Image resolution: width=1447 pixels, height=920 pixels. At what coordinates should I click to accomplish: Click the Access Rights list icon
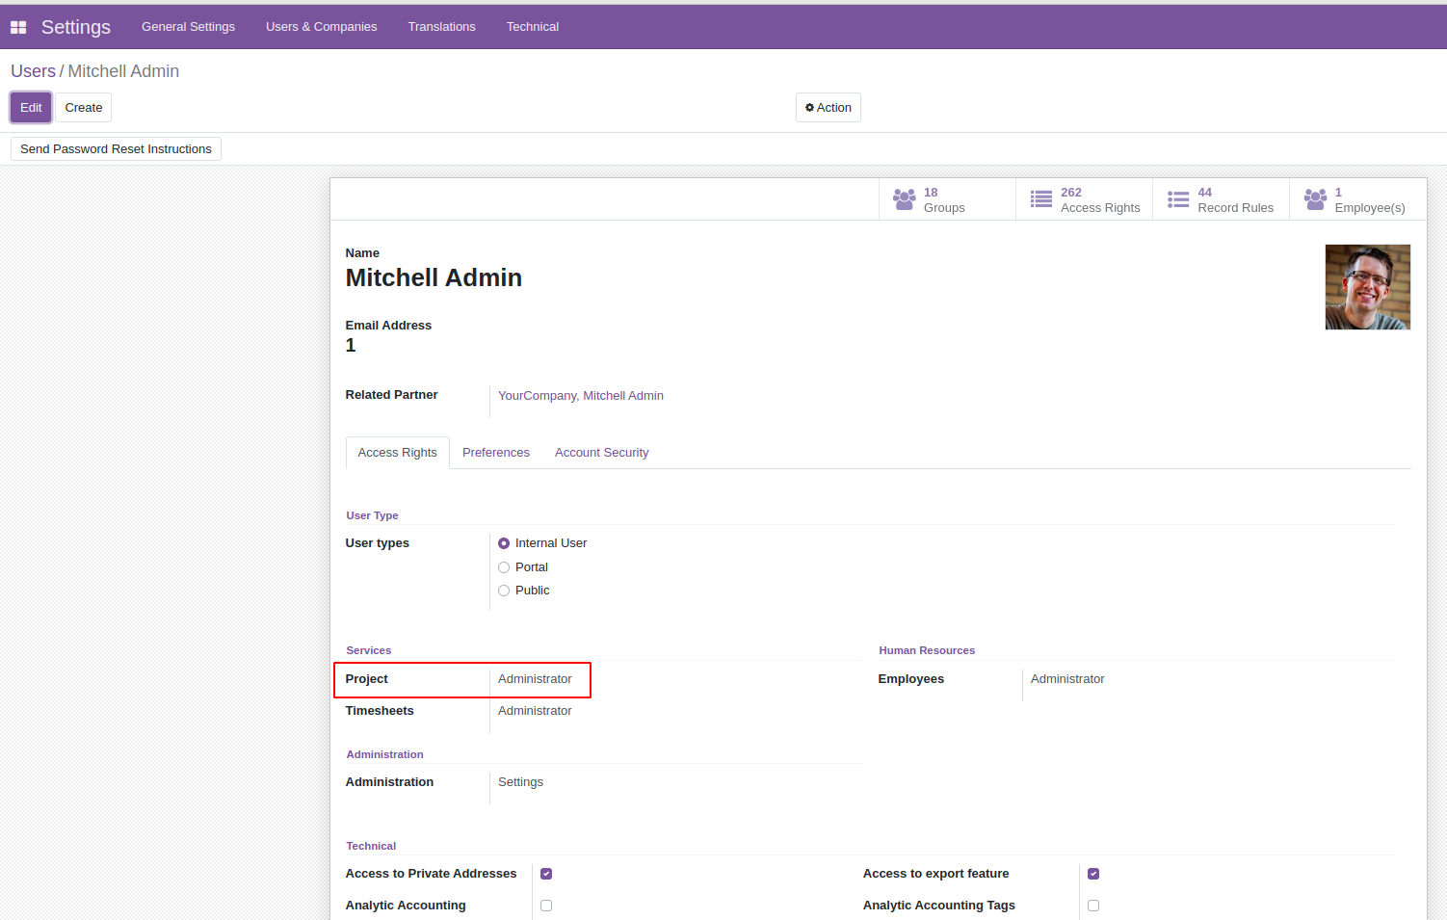[1041, 199]
